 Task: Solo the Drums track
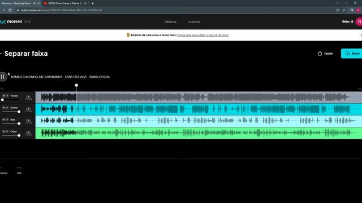7,108
